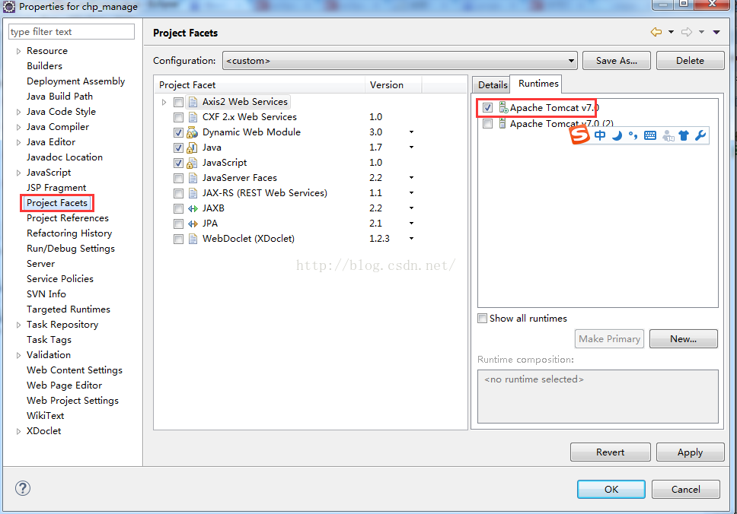Click the Dynamic Web Module facet icon
The height and width of the screenshot is (514, 737).
pos(192,132)
